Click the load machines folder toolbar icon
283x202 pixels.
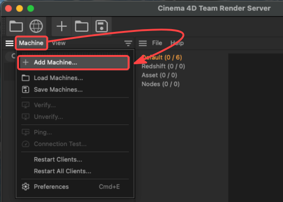click(x=81, y=26)
